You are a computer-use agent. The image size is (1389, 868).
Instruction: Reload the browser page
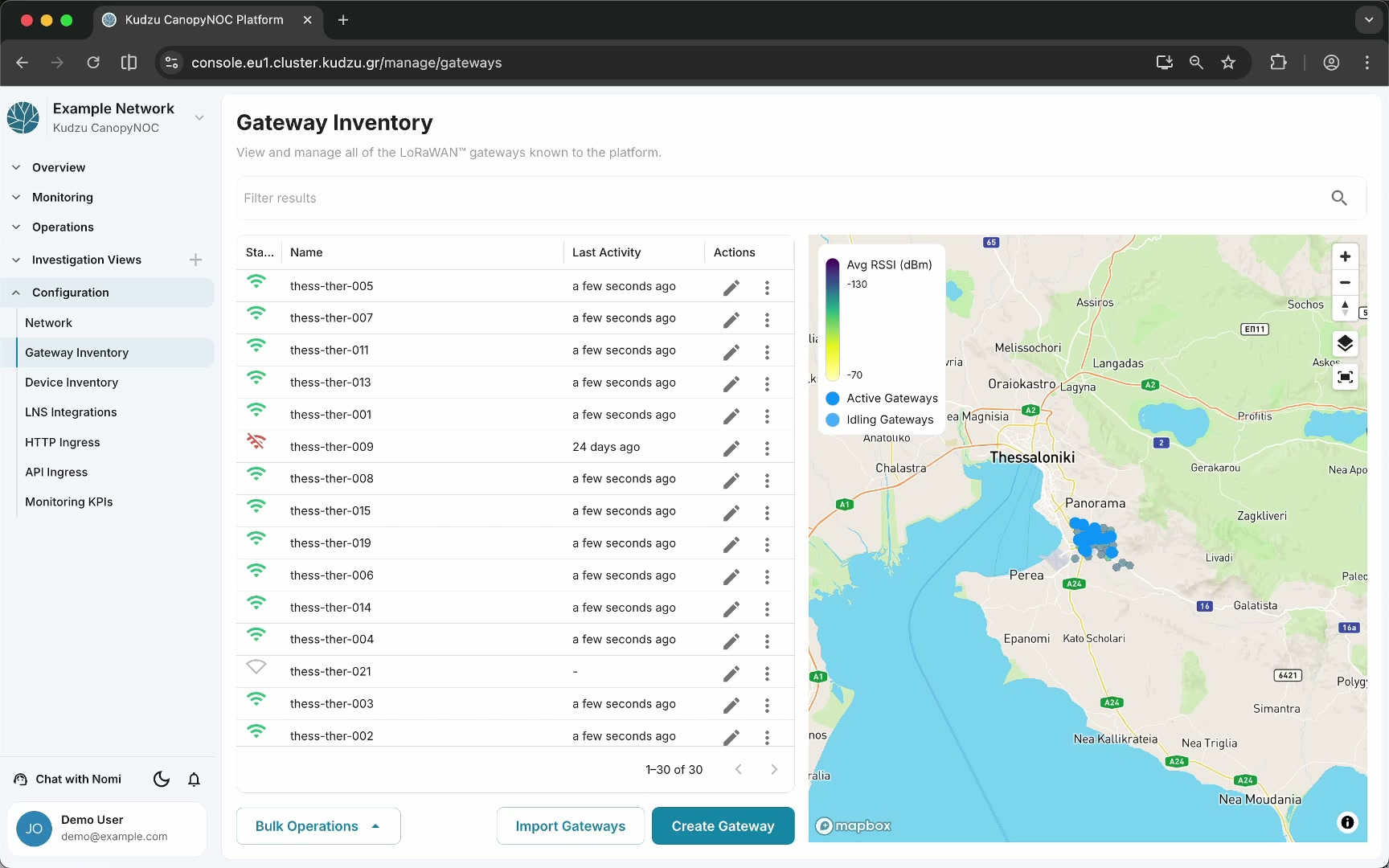click(x=93, y=63)
